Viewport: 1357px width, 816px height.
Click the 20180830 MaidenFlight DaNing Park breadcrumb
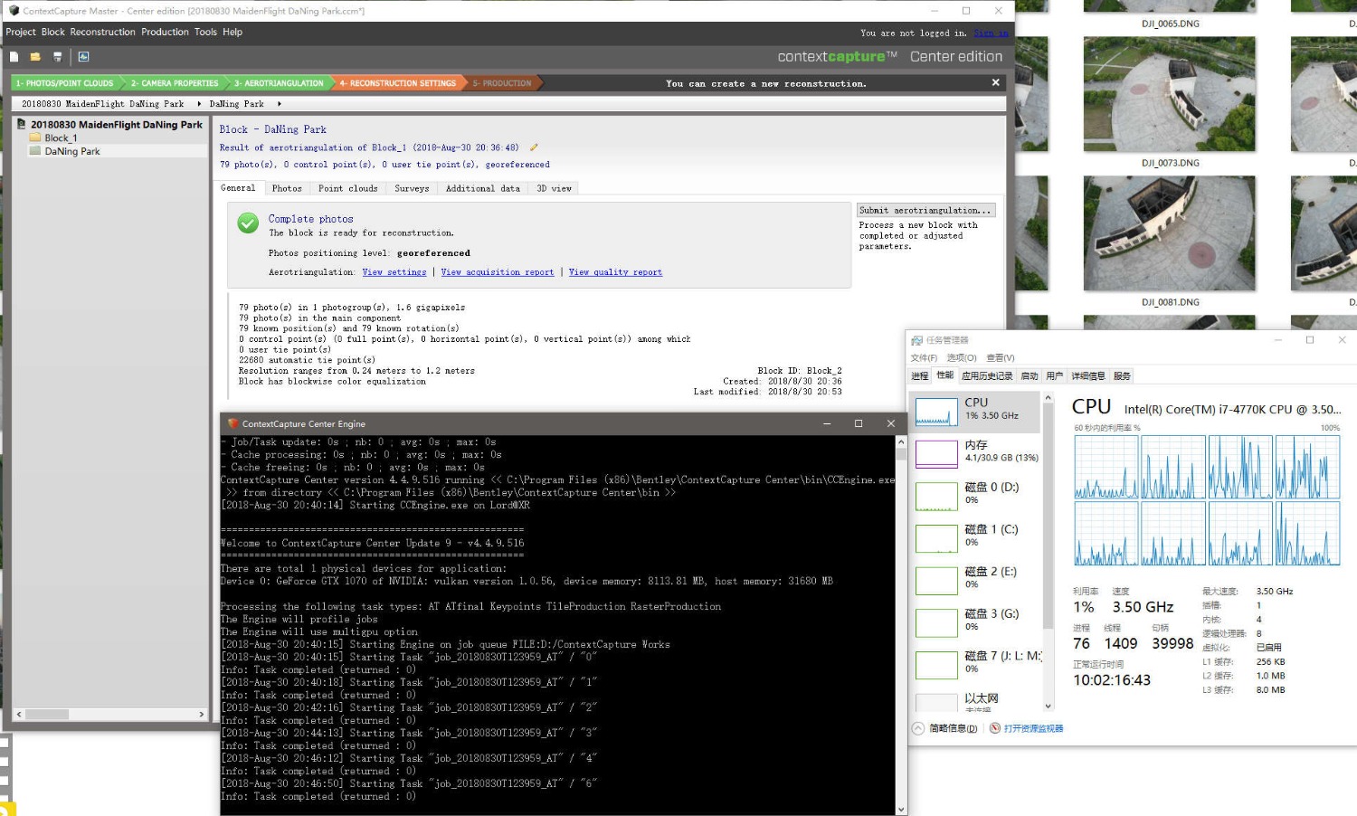pyautogui.click(x=102, y=104)
